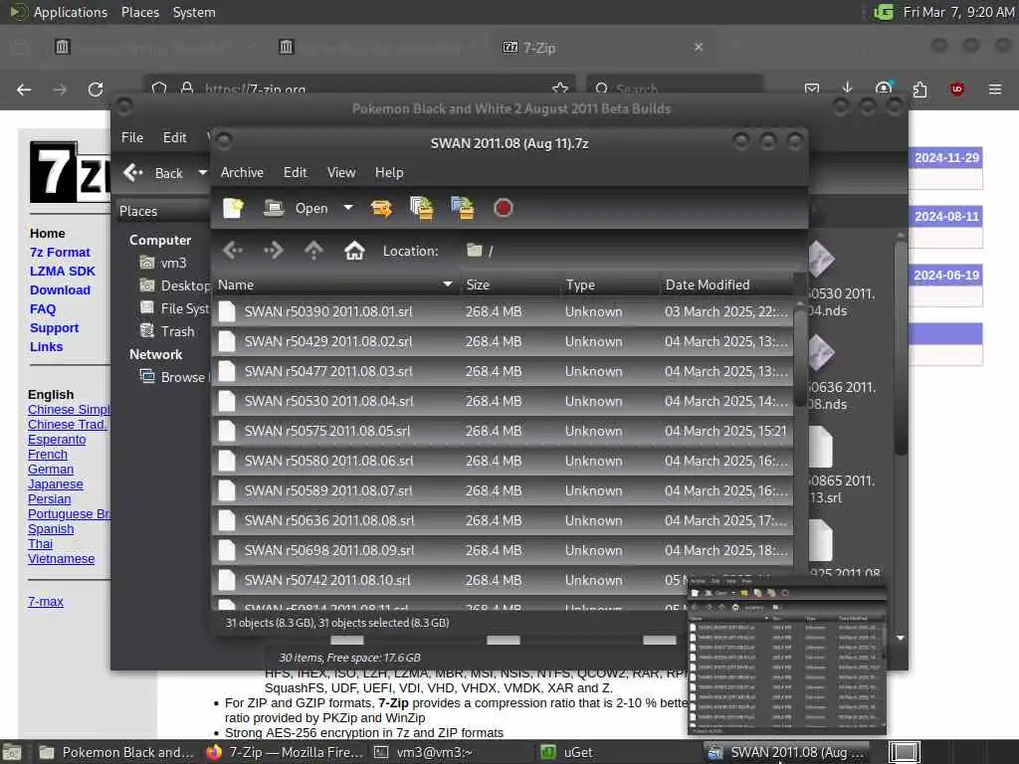
Task: Switch to vm3@vm3 terminal in taskbar
Action: pos(424,752)
